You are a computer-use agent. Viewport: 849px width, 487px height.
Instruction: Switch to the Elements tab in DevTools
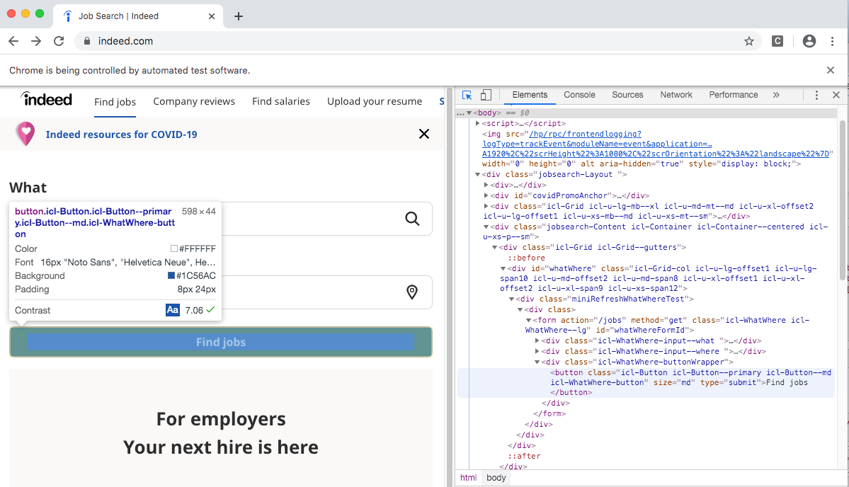(530, 95)
